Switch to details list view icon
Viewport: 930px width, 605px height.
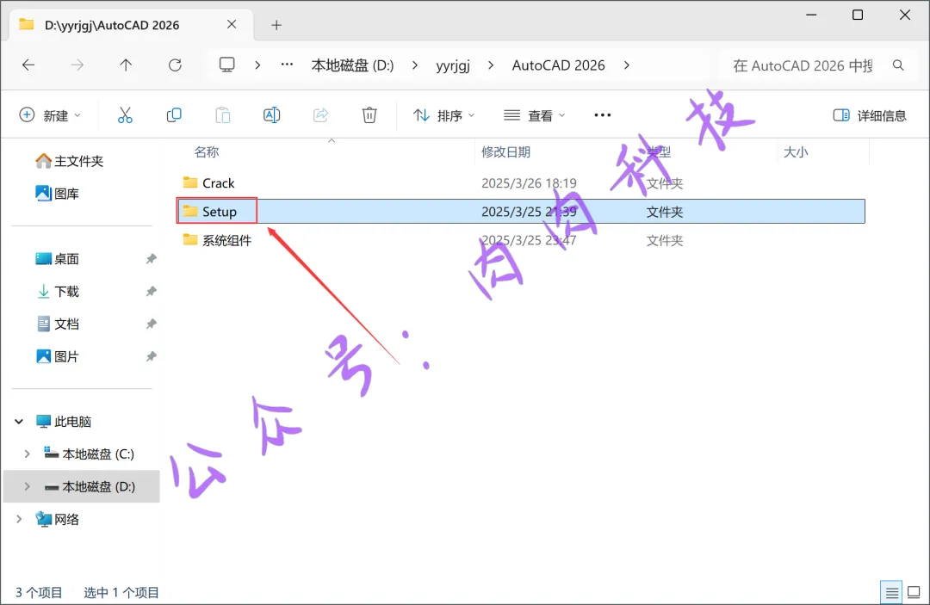(x=891, y=592)
